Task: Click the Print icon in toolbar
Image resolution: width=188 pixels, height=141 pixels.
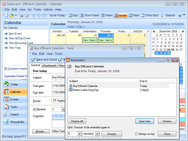Action: pos(21,15)
